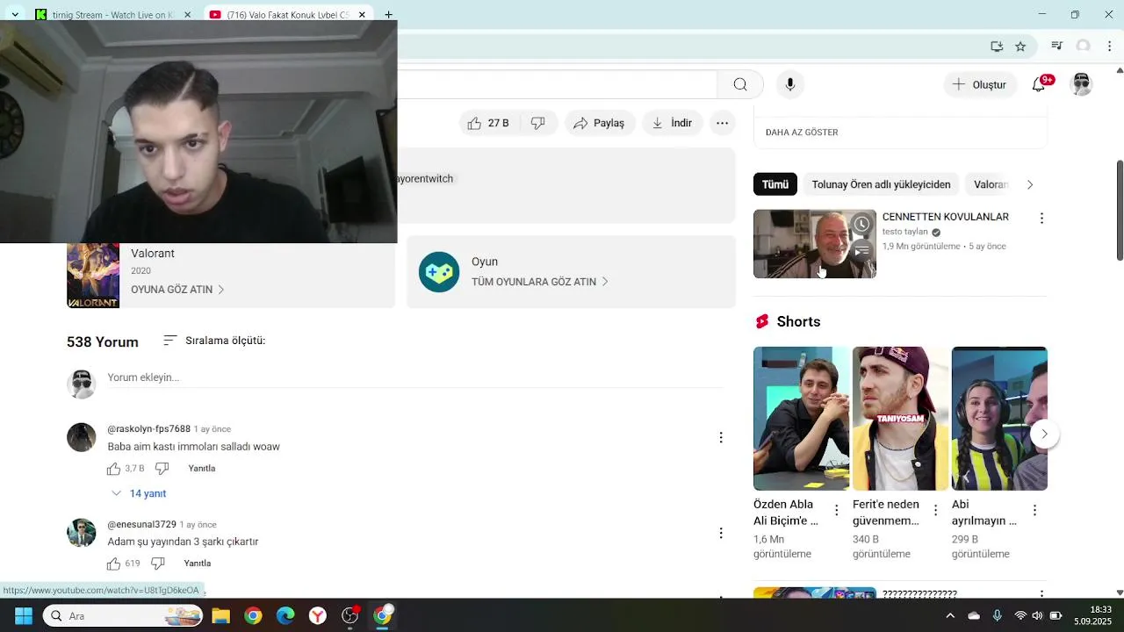Open options for @raskolyn-fps7688 comment
Viewport: 1124px width, 632px height.
(721, 437)
